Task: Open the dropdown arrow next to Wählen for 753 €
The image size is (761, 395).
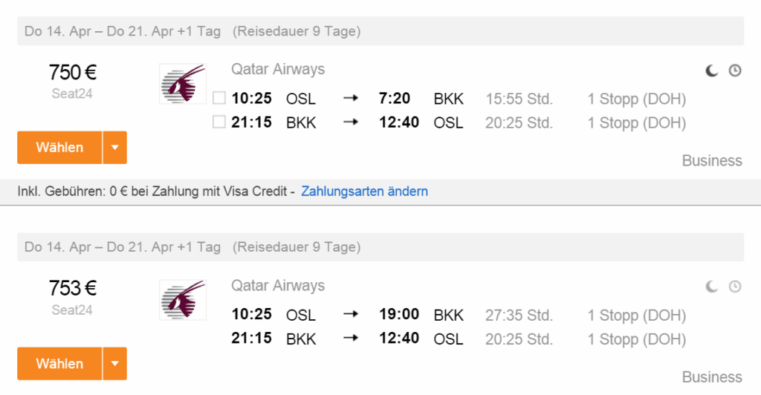Action: coord(115,364)
